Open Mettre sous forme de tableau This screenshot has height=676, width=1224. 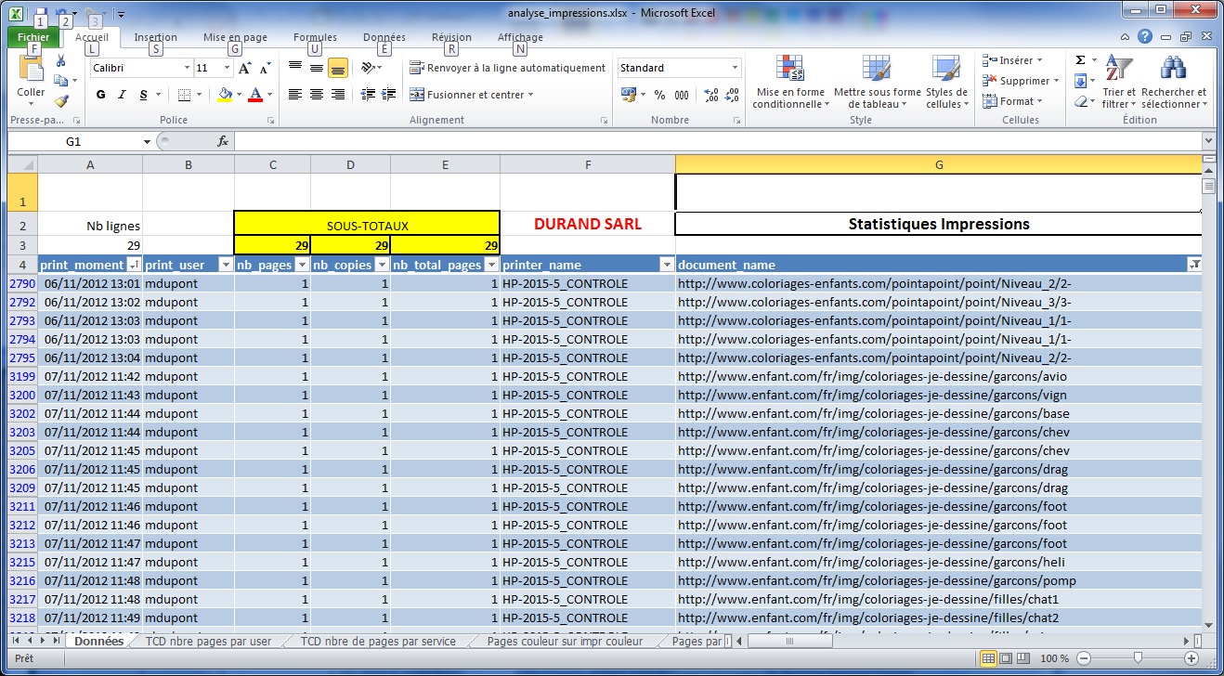877,82
